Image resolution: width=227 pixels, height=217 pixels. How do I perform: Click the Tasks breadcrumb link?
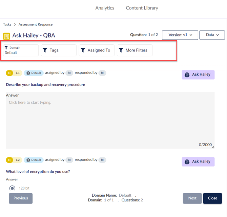pyautogui.click(x=7, y=24)
